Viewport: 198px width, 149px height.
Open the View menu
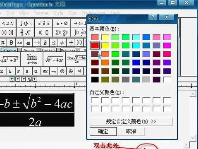pos(24,13)
